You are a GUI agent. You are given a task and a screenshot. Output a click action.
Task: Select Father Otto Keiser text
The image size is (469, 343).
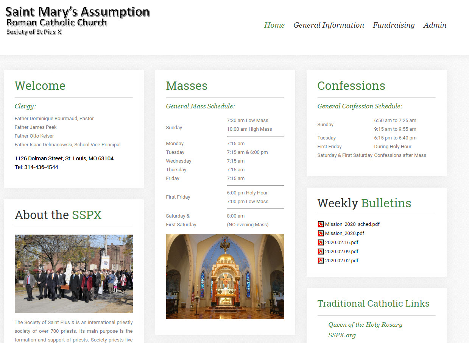[x=34, y=136]
